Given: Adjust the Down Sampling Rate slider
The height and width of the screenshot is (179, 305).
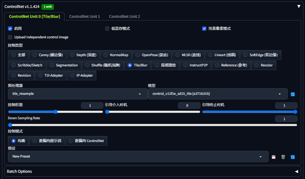Looking at the screenshot, I should tap(152, 125).
